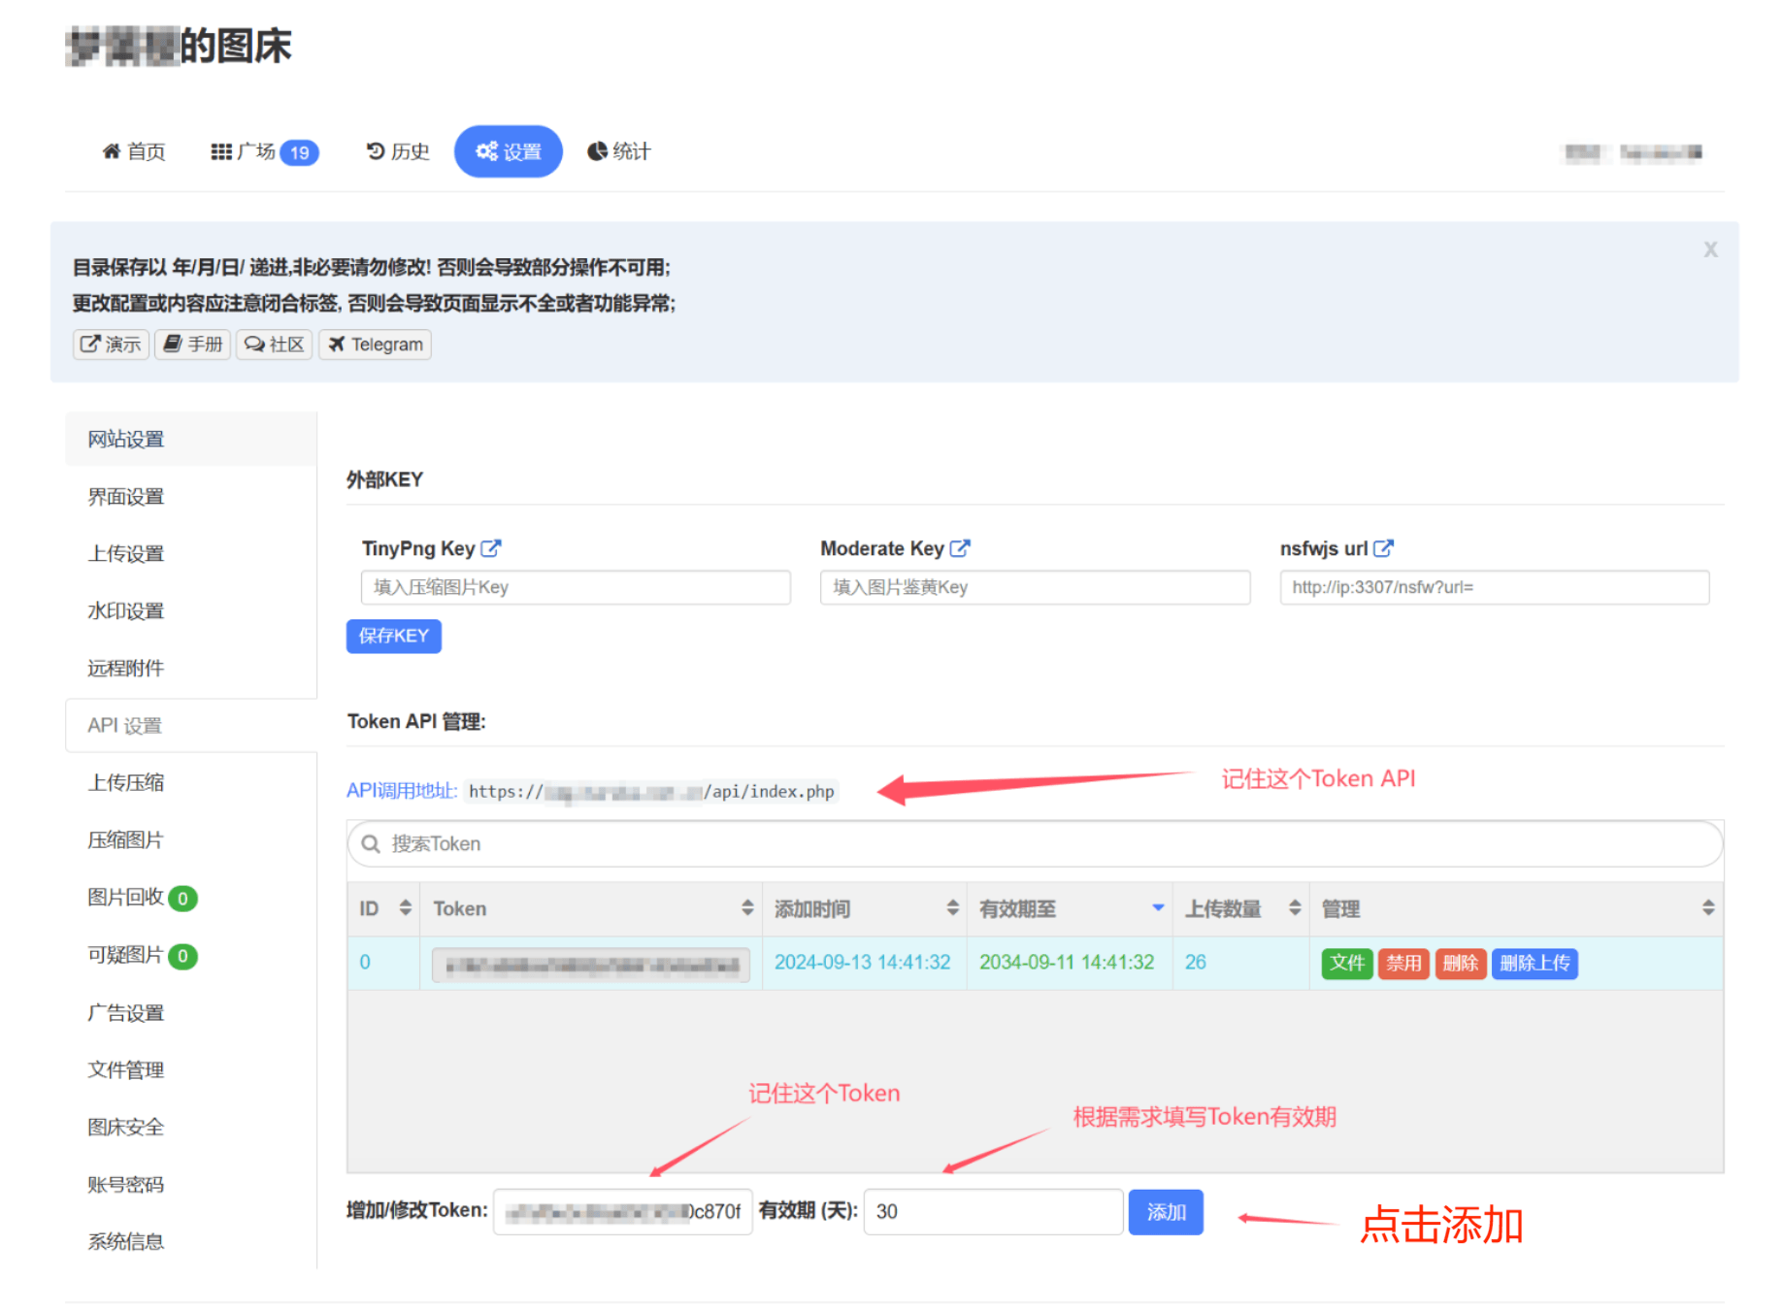Select 水印设置 in the sidebar

click(190, 611)
